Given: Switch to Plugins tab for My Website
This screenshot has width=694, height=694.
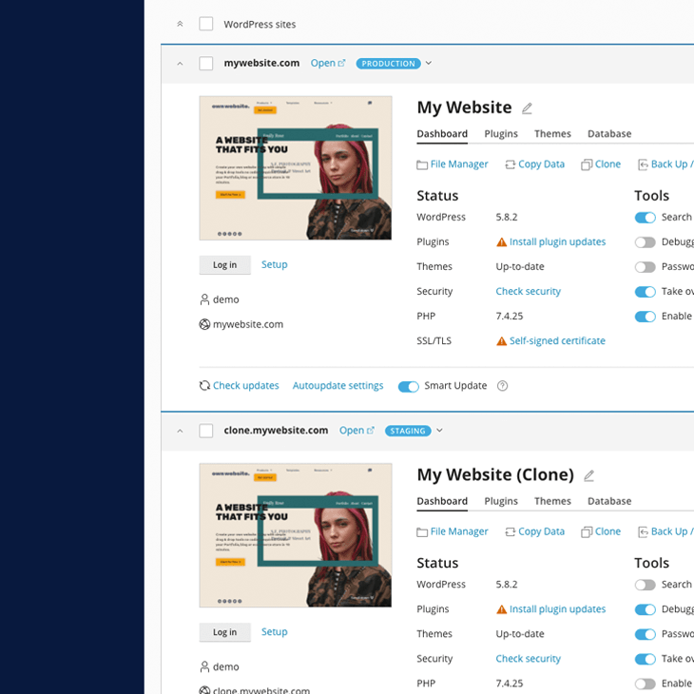Looking at the screenshot, I should (501, 134).
